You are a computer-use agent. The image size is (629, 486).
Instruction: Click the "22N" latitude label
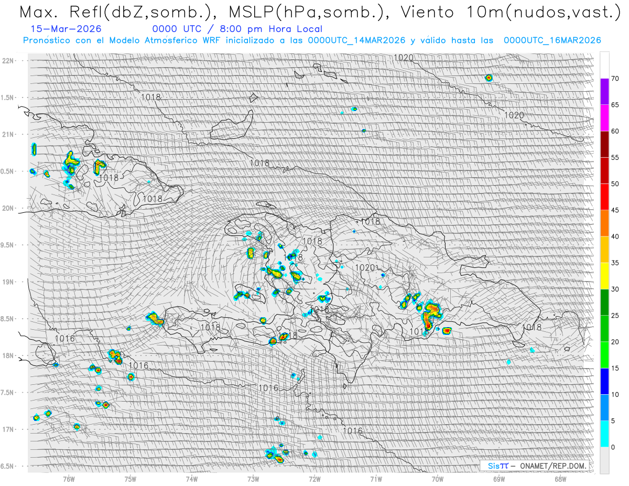click(x=8, y=60)
